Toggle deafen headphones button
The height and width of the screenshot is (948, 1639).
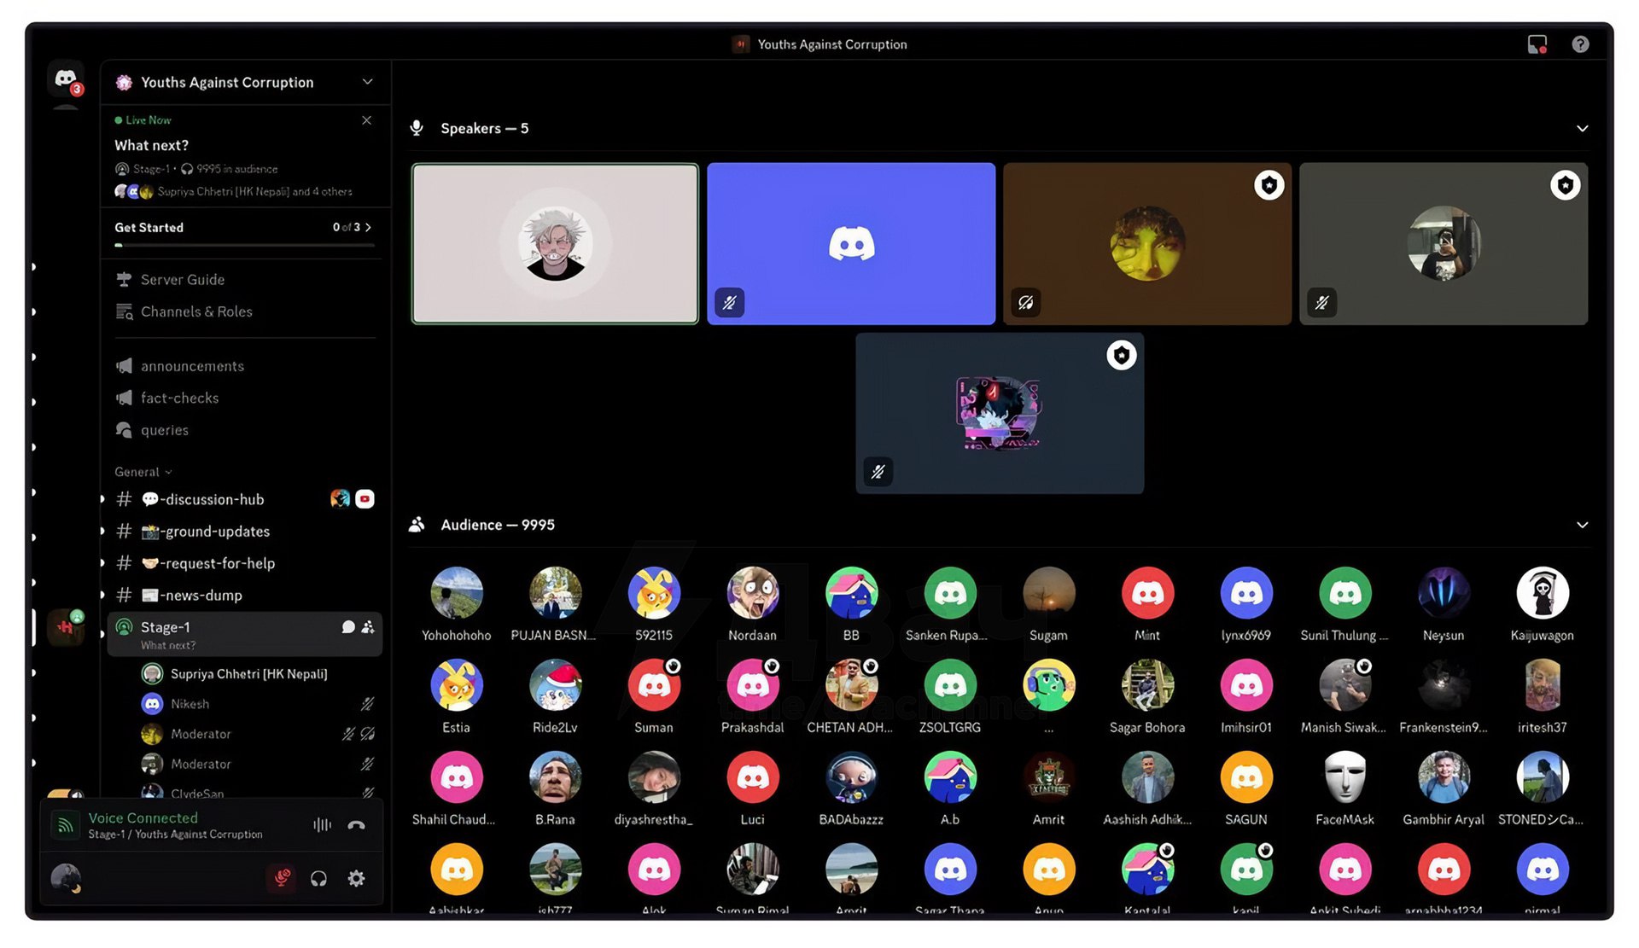pos(318,878)
